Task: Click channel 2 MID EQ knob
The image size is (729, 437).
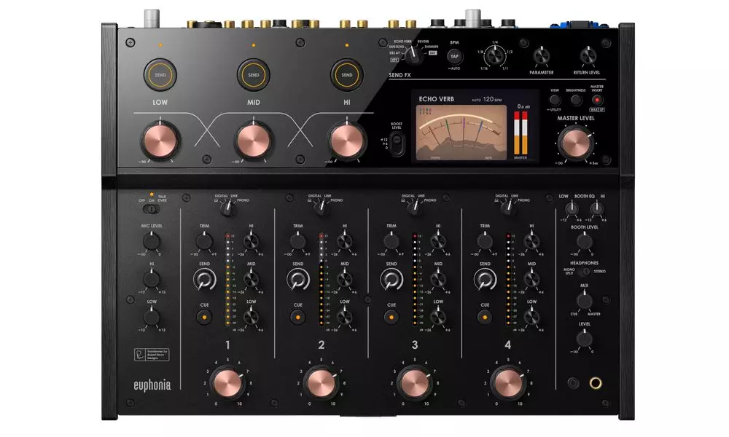Action: tap(345, 280)
